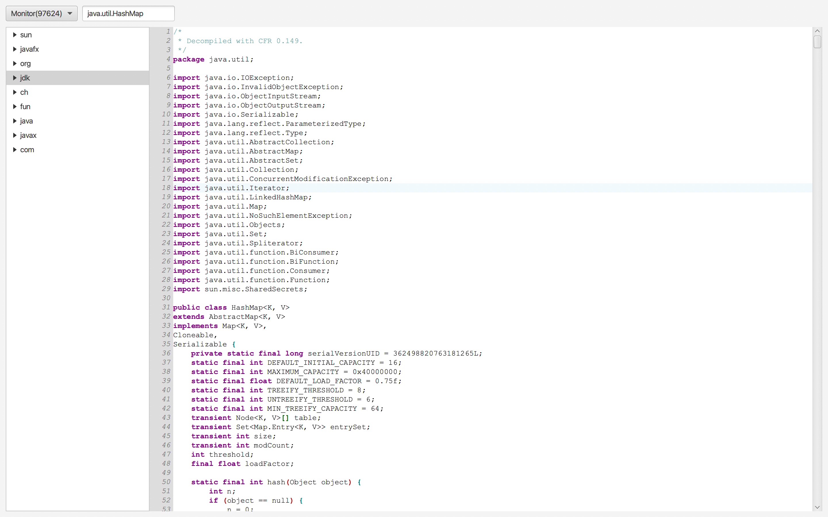Image resolution: width=828 pixels, height=517 pixels.
Task: Click the 'Decompiled with CFR 0.149.' comment
Action: (245, 41)
